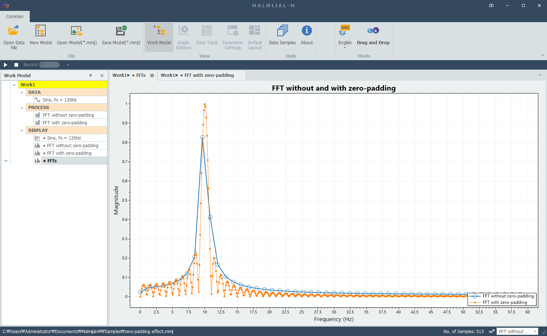Select the Work1 root node
Image resolution: width=547 pixels, height=336 pixels.
click(63, 85)
